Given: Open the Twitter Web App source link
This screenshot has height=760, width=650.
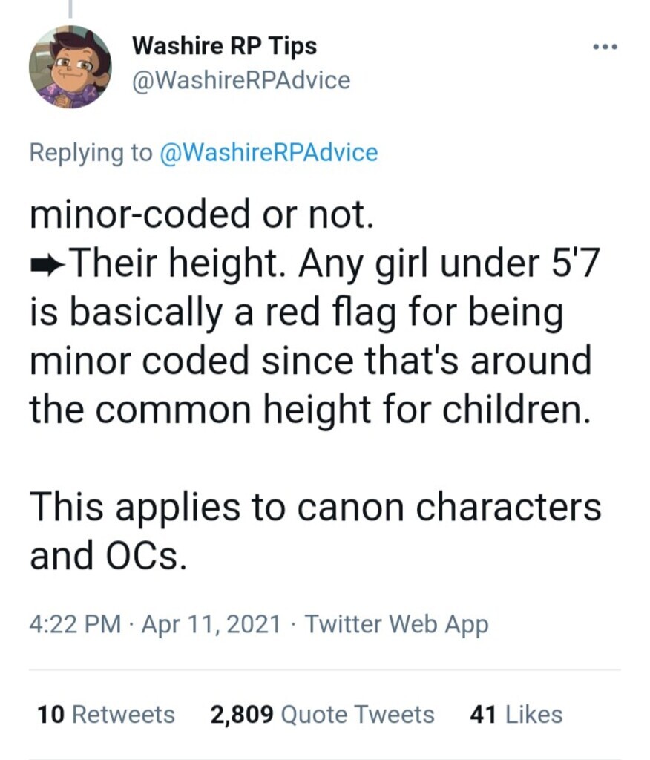Looking at the screenshot, I should coord(397,624).
